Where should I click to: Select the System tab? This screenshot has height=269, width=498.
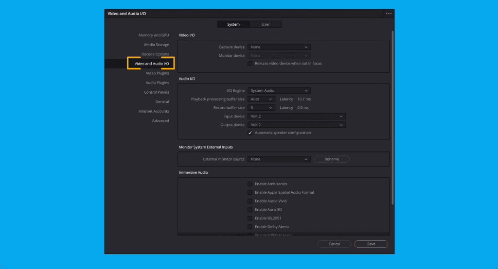233,24
